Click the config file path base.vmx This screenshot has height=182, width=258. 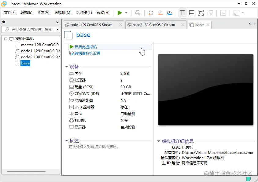217,153
